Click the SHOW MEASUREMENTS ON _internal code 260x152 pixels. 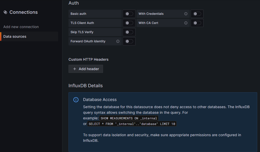[x=129, y=118]
